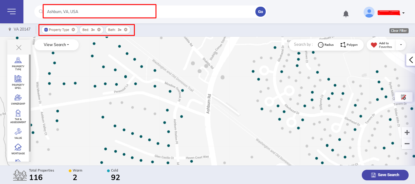
Task: Expand the View Search dropdown
Action: pos(56,45)
